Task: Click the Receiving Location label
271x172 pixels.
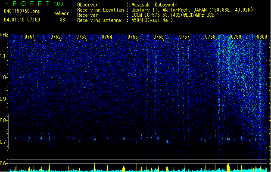Action: pyautogui.click(x=100, y=10)
